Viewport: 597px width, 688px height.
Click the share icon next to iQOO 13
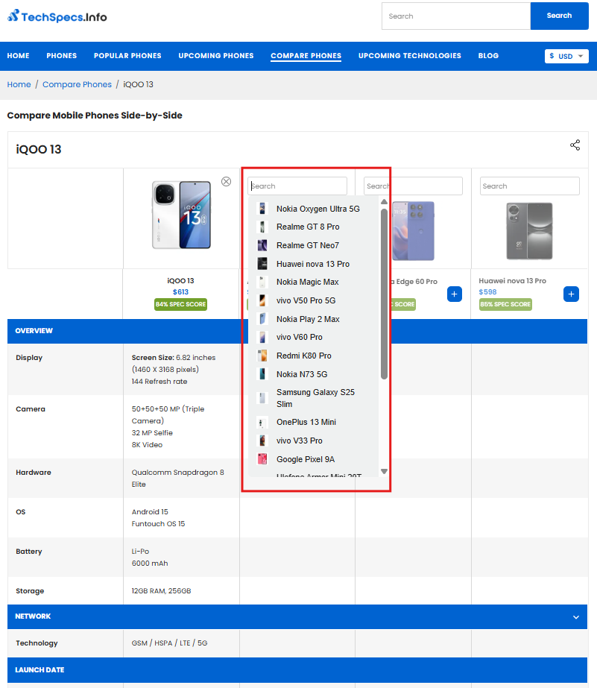[x=575, y=145]
